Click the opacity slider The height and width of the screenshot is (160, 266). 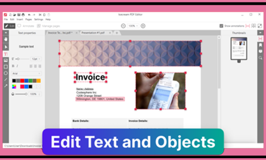21,94
